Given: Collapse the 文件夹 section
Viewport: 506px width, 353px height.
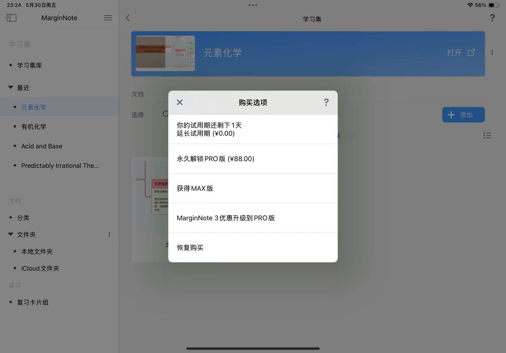Looking at the screenshot, I should pyautogui.click(x=10, y=234).
